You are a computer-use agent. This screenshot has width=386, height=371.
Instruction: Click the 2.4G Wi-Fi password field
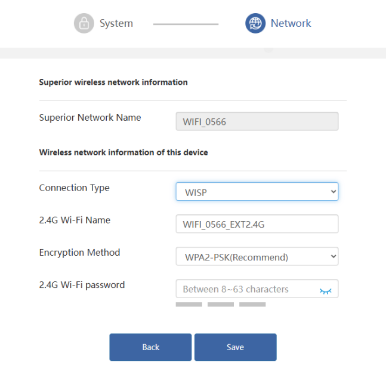257,289
